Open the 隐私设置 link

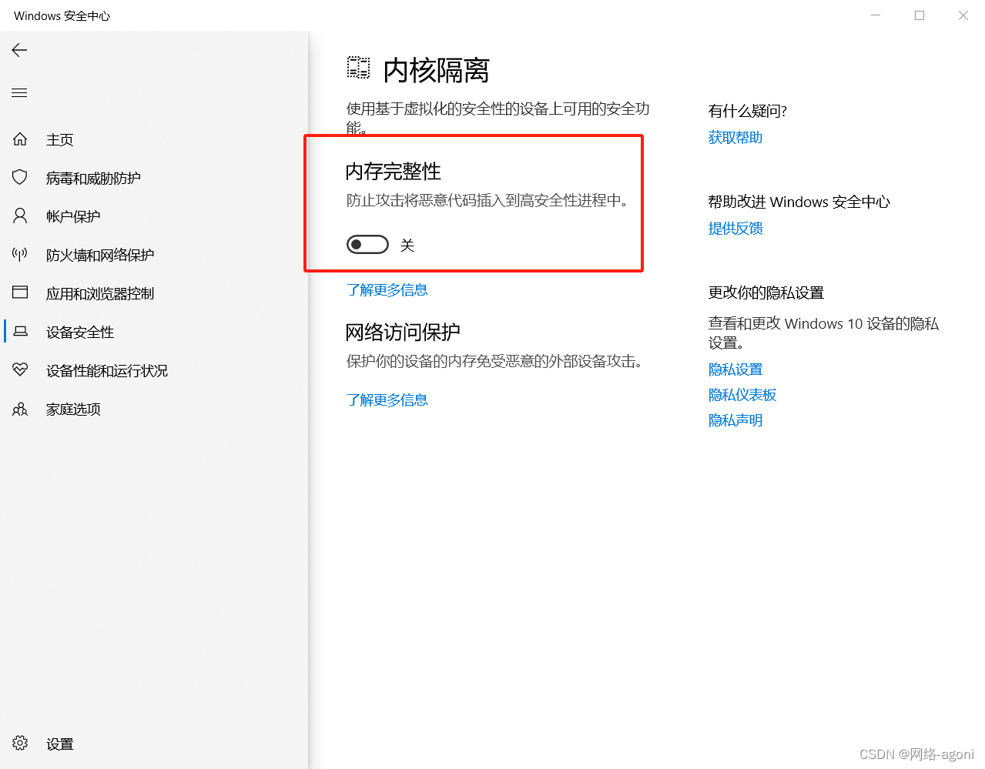click(x=735, y=369)
